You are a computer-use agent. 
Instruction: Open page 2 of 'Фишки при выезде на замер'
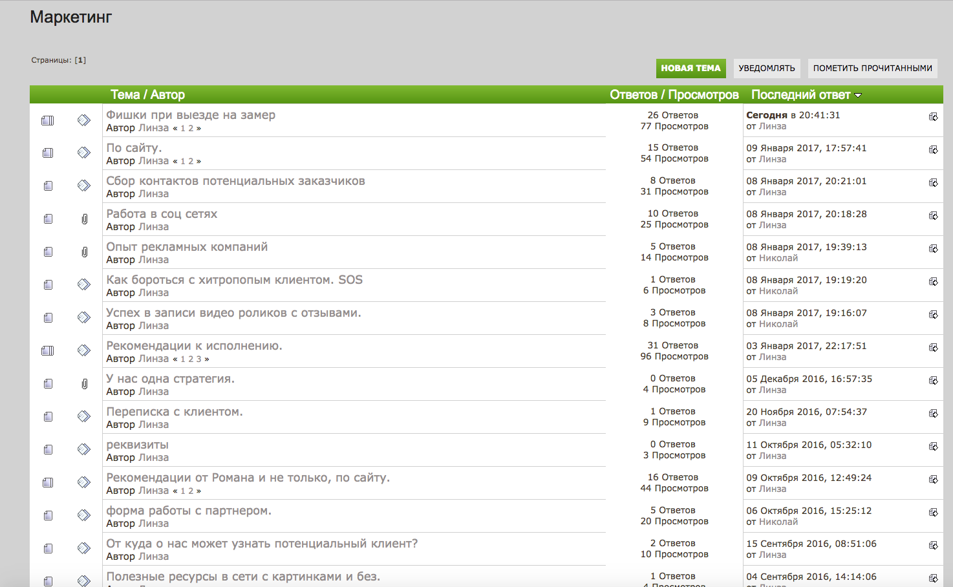coord(191,129)
